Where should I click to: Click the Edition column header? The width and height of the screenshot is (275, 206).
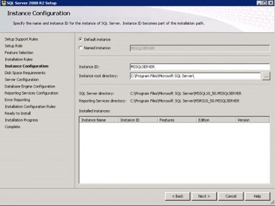(x=216, y=120)
